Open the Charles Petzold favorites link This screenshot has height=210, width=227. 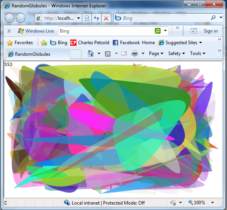tap(90, 43)
